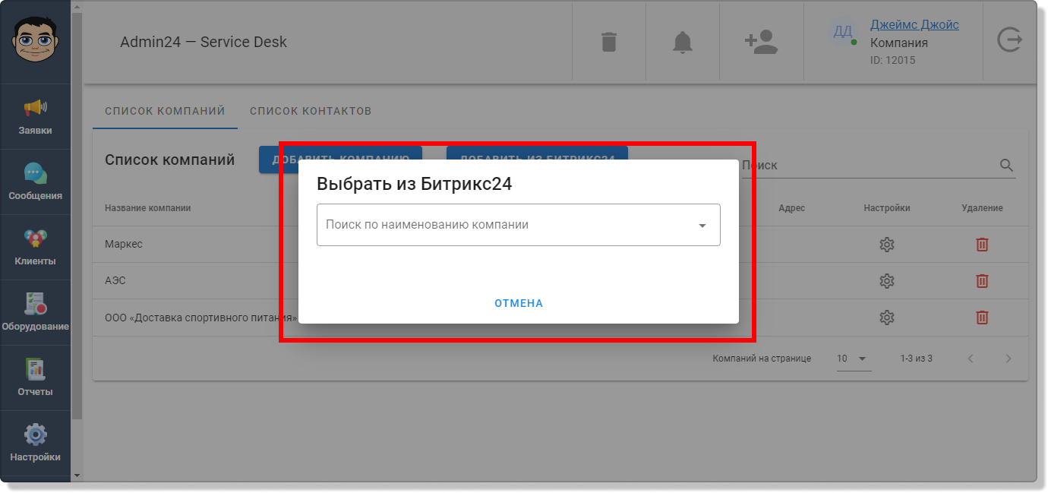Image resolution: width=1048 pixels, height=493 pixels.
Task: Delete company АЭС with trash icon
Action: [x=982, y=281]
